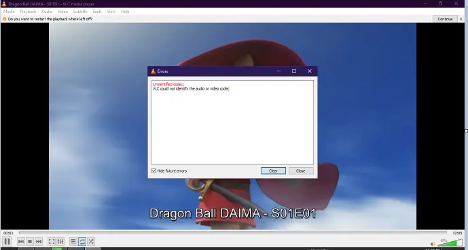Screen dimensions: 468x250
Task: Mute audio via the speaker icon
Action: point(433,244)
